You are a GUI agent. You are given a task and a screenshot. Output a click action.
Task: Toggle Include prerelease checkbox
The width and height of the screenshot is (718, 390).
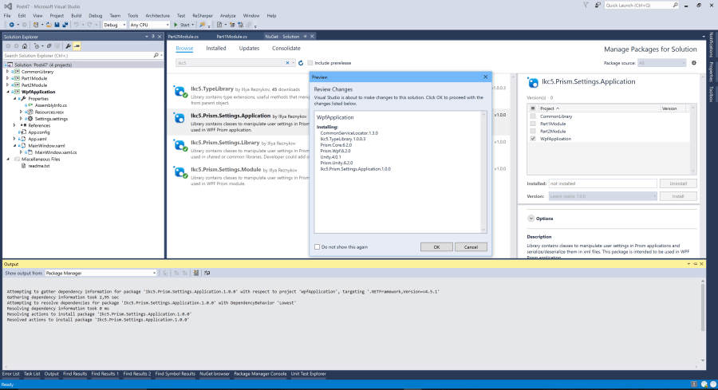click(x=310, y=63)
